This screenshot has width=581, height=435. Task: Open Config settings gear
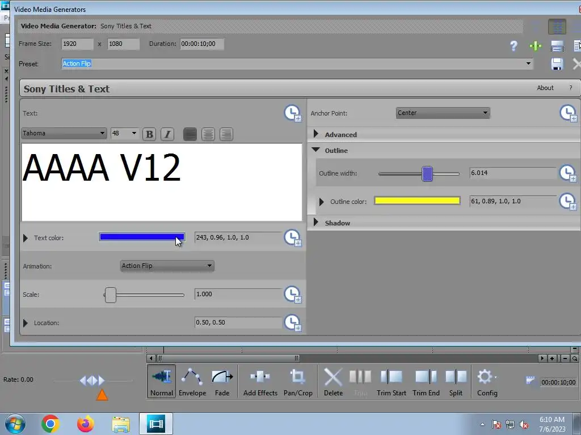487,381
